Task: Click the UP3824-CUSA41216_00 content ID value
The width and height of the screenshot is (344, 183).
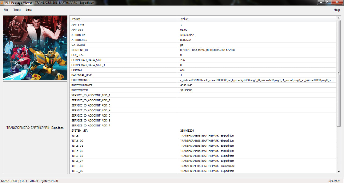Action: pos(207,50)
